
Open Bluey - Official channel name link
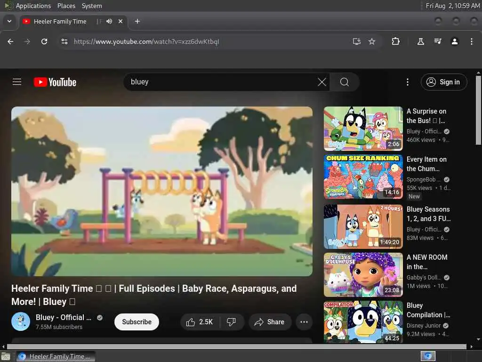point(64,317)
